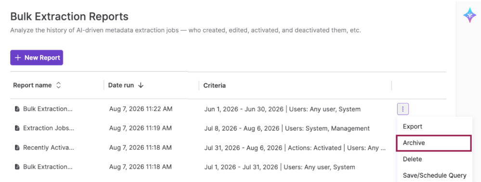Click criteria with Actions: Activated
This screenshot has height=182, width=481.
[295, 148]
